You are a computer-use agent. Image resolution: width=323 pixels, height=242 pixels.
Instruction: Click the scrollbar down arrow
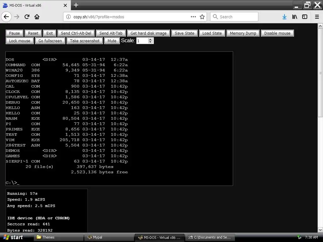click(x=320, y=230)
